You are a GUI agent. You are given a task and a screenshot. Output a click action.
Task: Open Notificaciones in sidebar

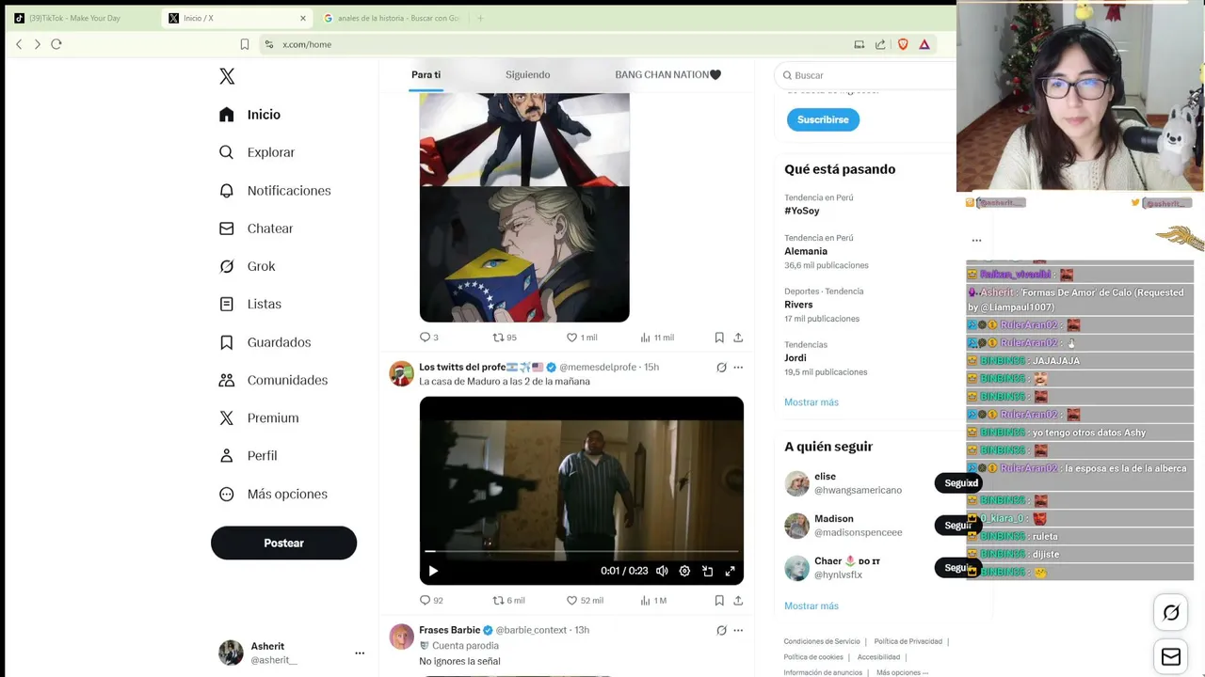(x=275, y=191)
